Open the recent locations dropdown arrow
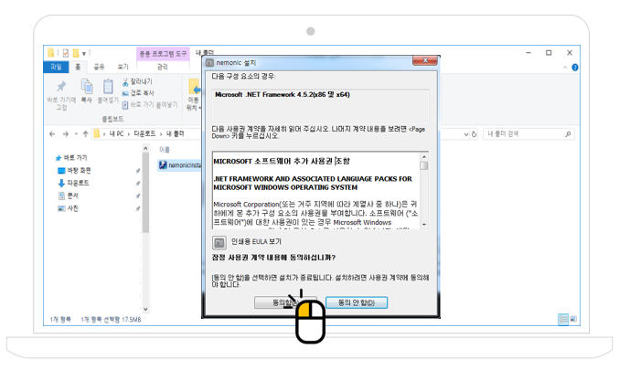Screen dimensions: 619x370 [76, 134]
